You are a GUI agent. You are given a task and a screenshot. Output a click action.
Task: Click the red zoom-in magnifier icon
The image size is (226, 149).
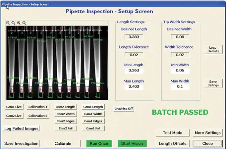point(19,23)
